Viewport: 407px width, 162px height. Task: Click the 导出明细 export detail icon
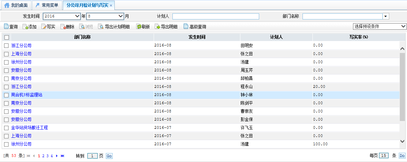(x=157, y=27)
